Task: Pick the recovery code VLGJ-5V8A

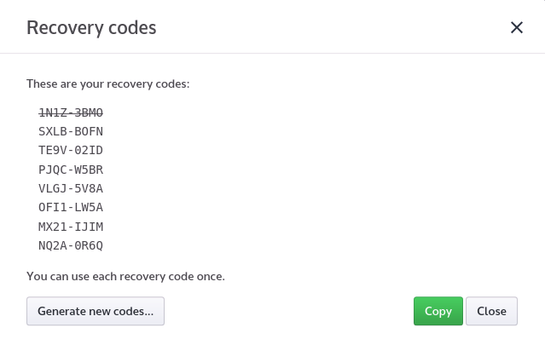Action: coord(71,188)
